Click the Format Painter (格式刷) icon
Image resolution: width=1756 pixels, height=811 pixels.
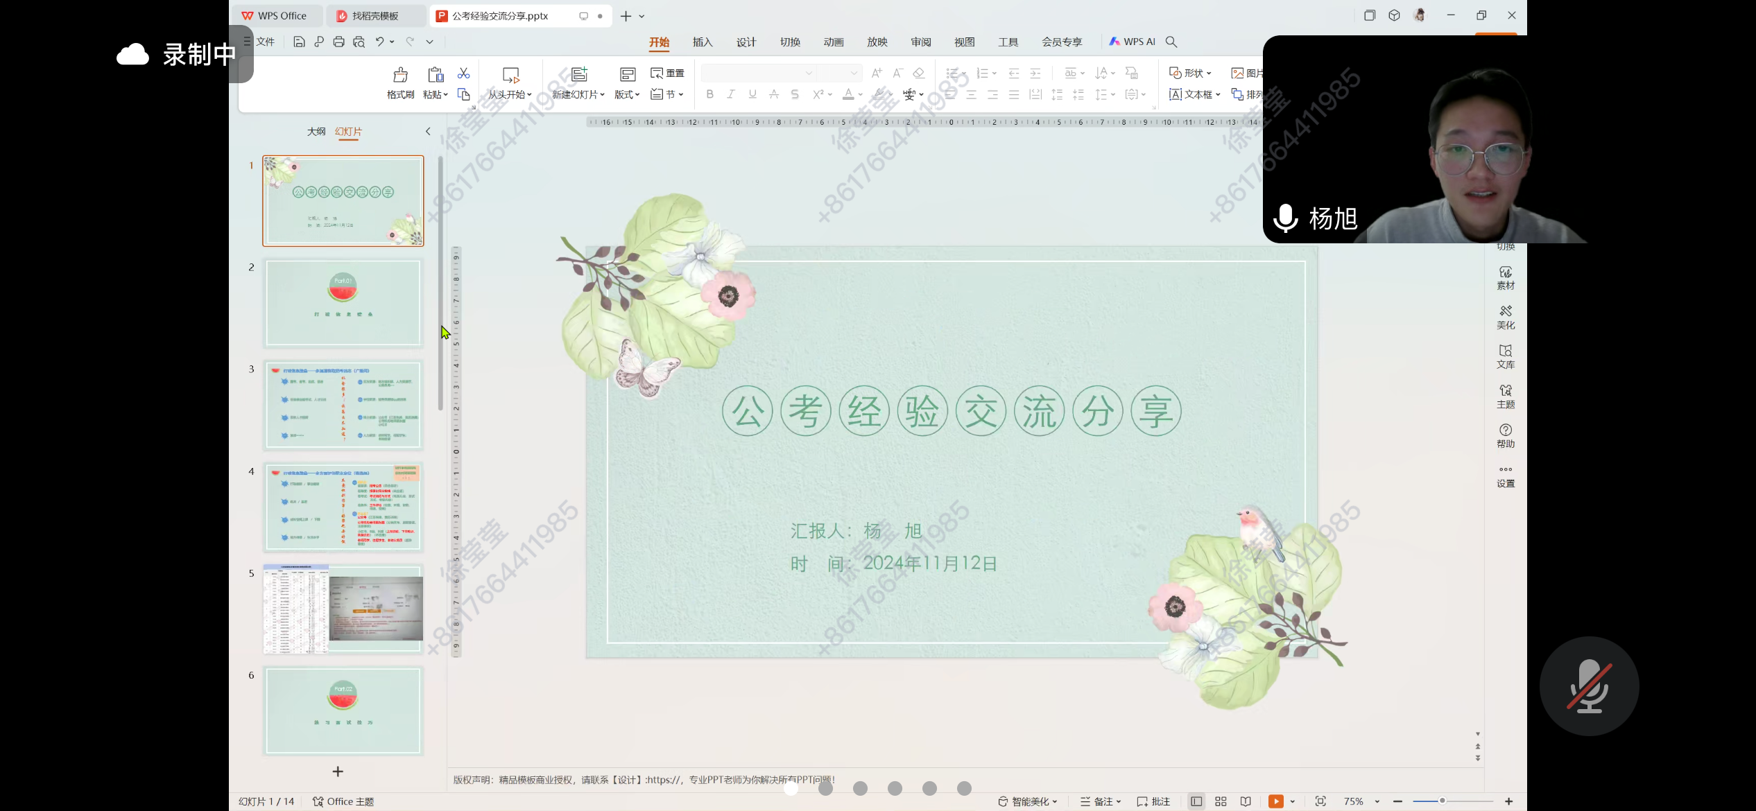400,75
